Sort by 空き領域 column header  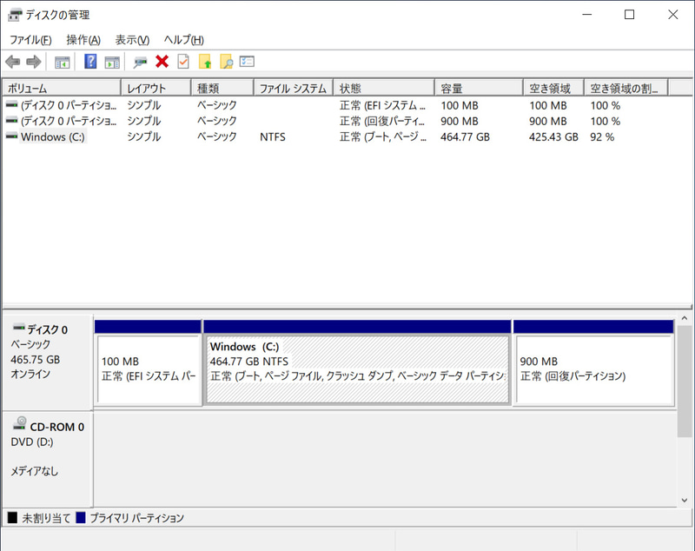[x=553, y=88]
